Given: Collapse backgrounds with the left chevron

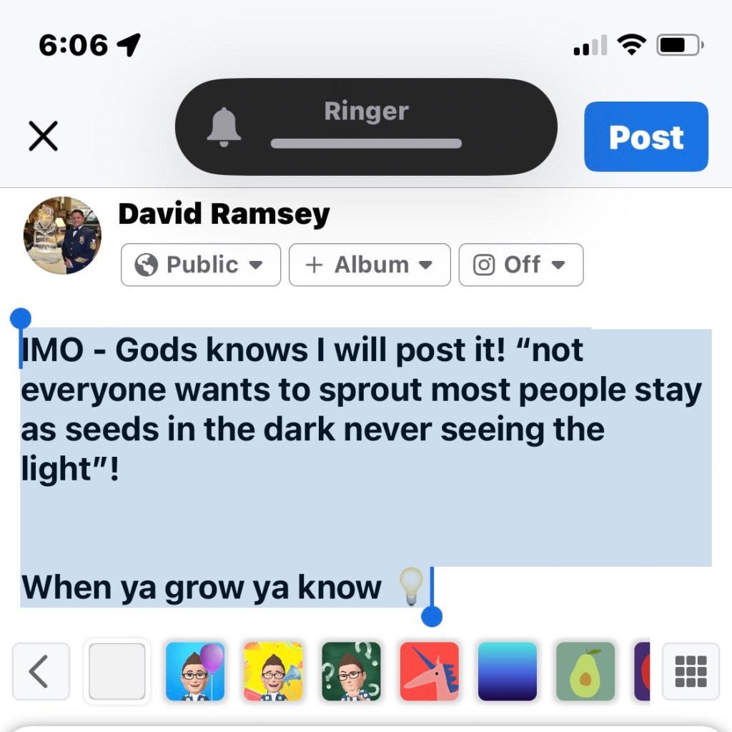Looking at the screenshot, I should point(41,671).
